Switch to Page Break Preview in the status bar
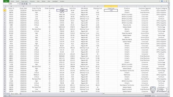The image size is (173, 97). [150, 96]
